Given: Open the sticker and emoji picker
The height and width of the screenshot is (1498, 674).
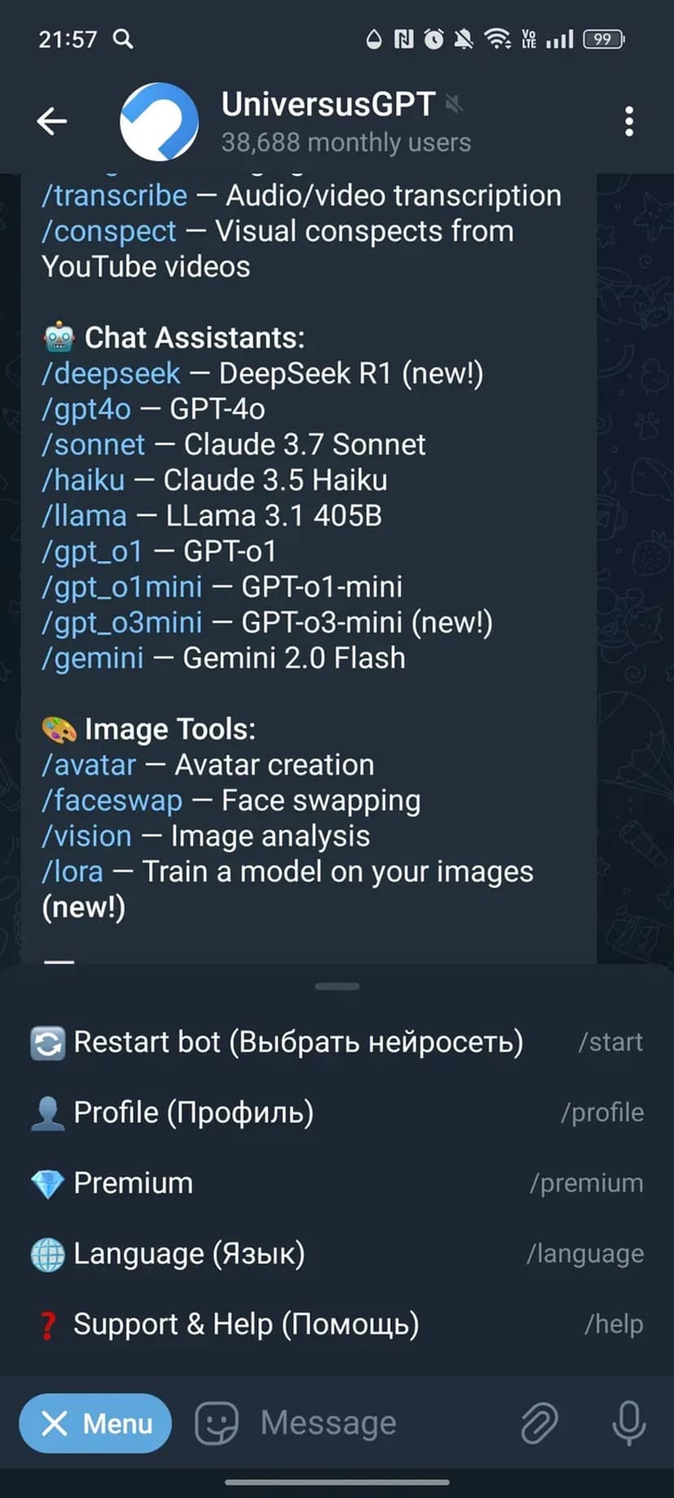Looking at the screenshot, I should click(217, 1423).
